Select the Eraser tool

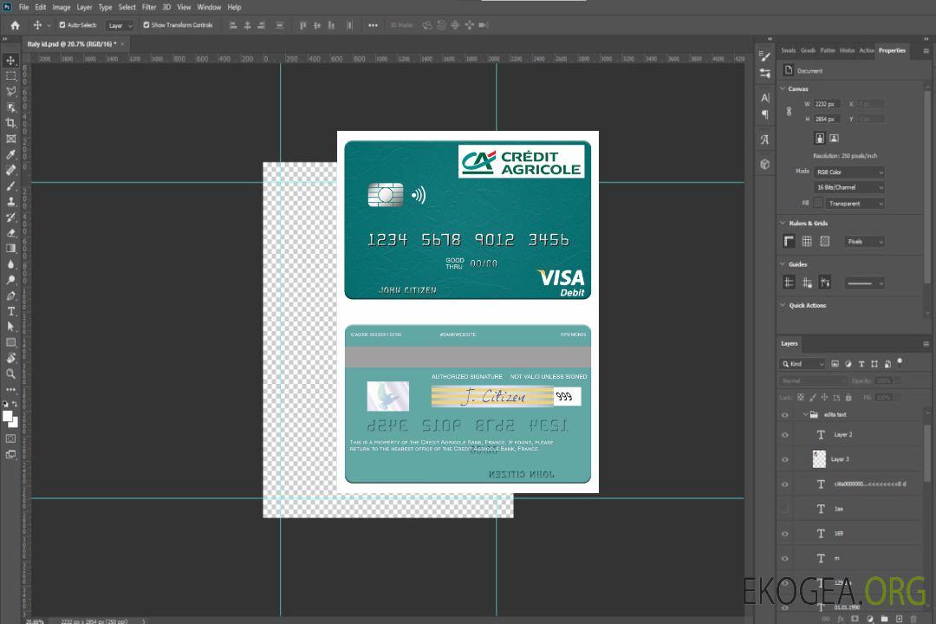coord(10,233)
